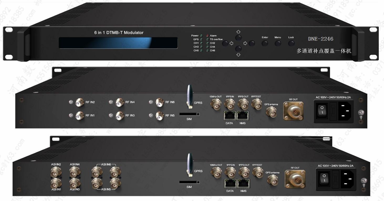Toggle the power switch on ASI-input rear panel

[325, 178]
